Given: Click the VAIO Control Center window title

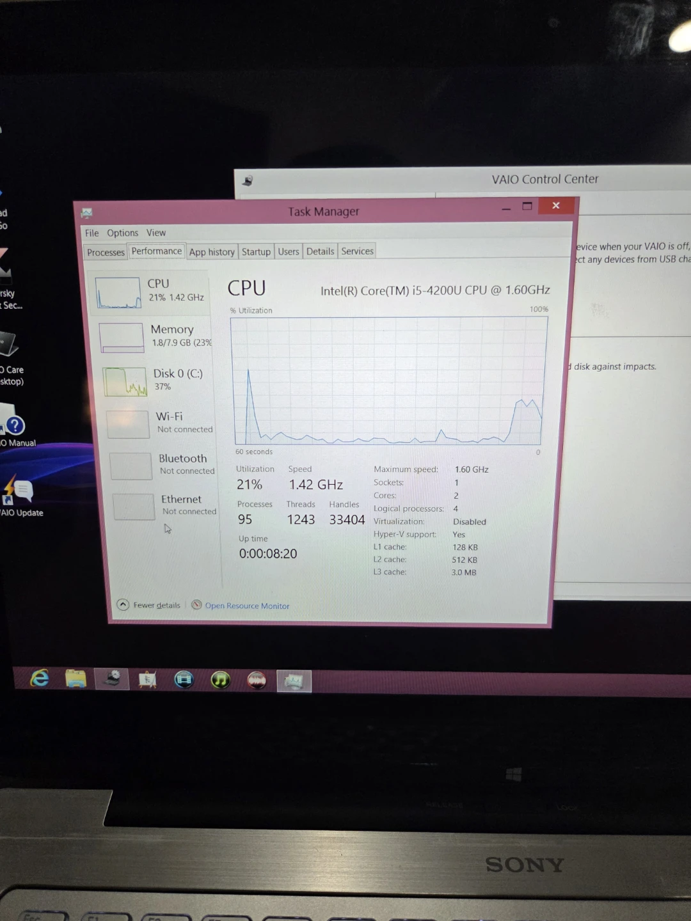Looking at the screenshot, I should click(545, 180).
